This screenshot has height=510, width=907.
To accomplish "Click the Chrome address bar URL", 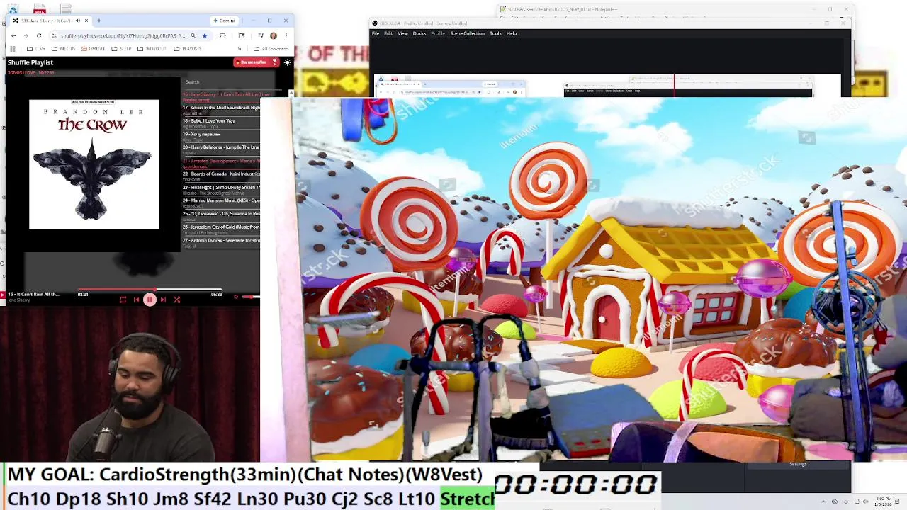I will tap(123, 35).
